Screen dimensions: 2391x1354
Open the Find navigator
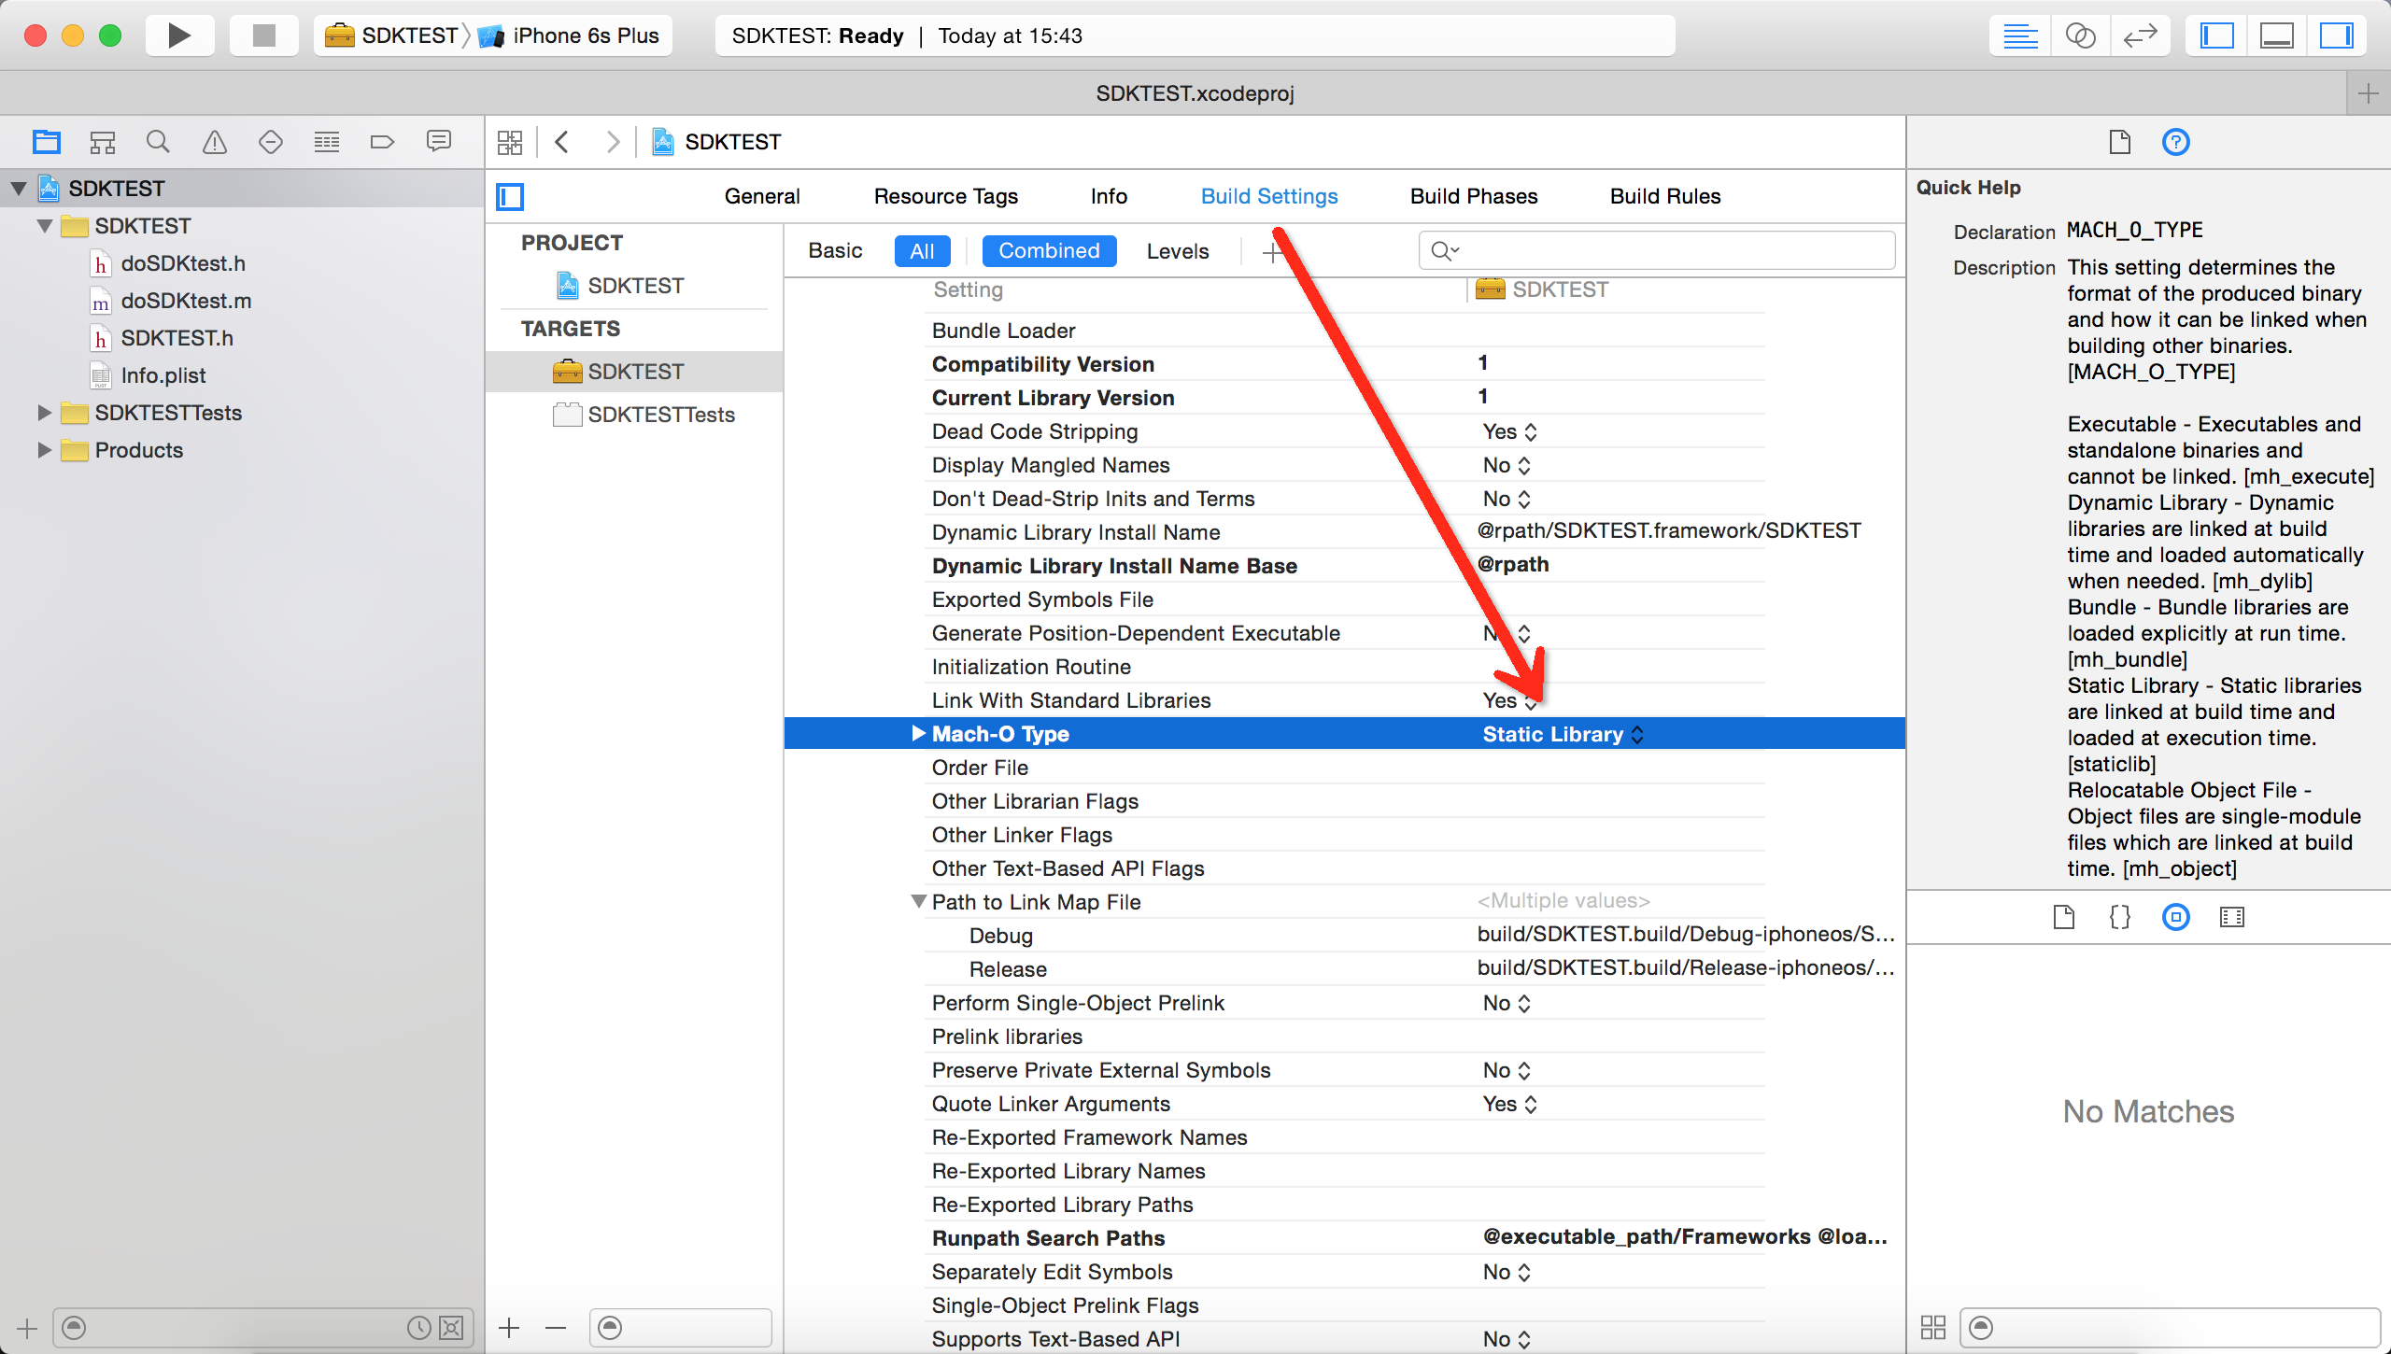pyautogui.click(x=159, y=142)
